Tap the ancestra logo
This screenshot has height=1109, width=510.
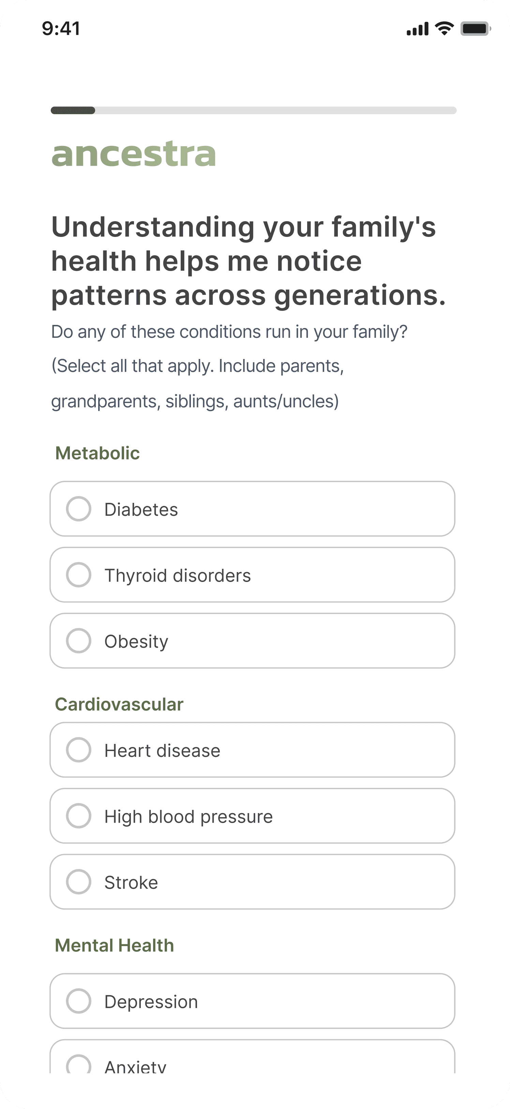(133, 154)
